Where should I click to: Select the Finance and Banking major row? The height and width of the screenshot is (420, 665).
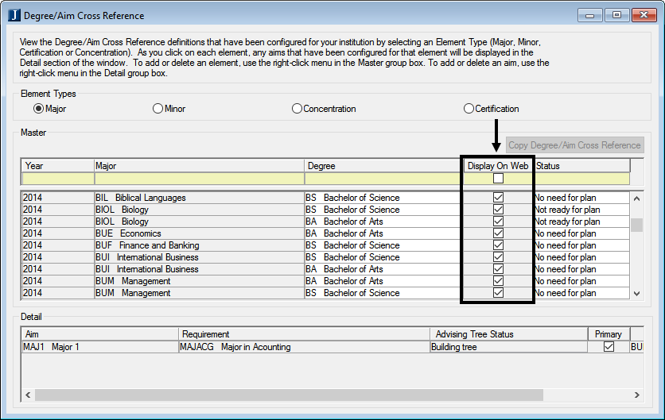click(x=159, y=245)
